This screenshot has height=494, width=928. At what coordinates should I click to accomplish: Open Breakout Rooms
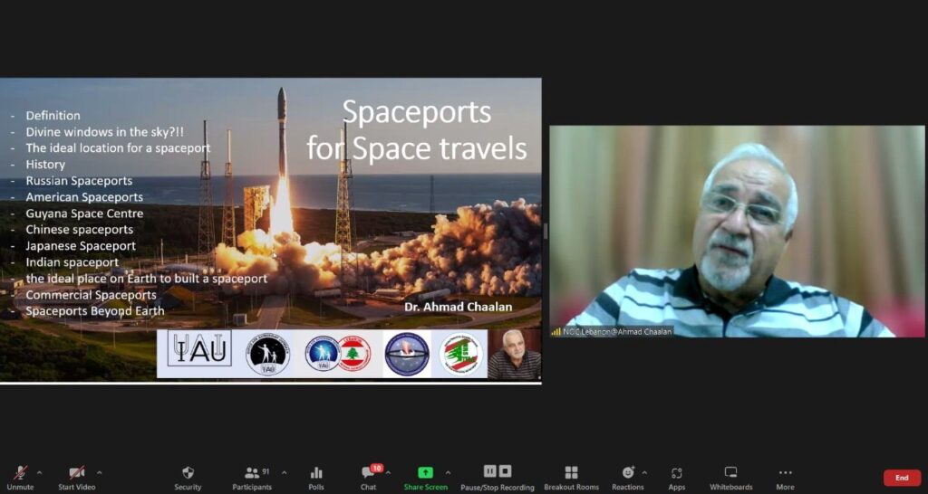[571, 478]
